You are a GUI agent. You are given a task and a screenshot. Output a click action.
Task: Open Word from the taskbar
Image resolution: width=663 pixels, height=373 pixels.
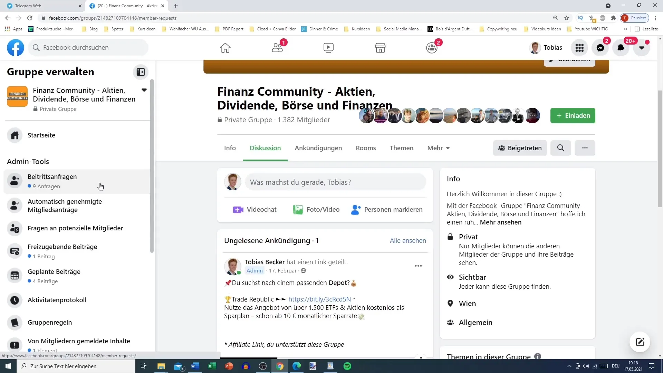click(x=195, y=366)
